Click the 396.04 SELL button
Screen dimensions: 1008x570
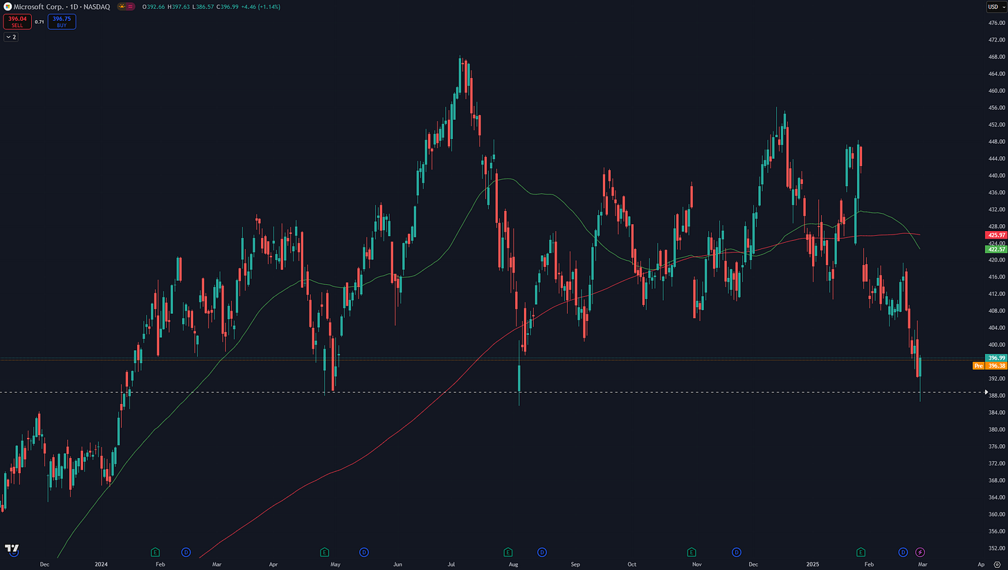[17, 21]
